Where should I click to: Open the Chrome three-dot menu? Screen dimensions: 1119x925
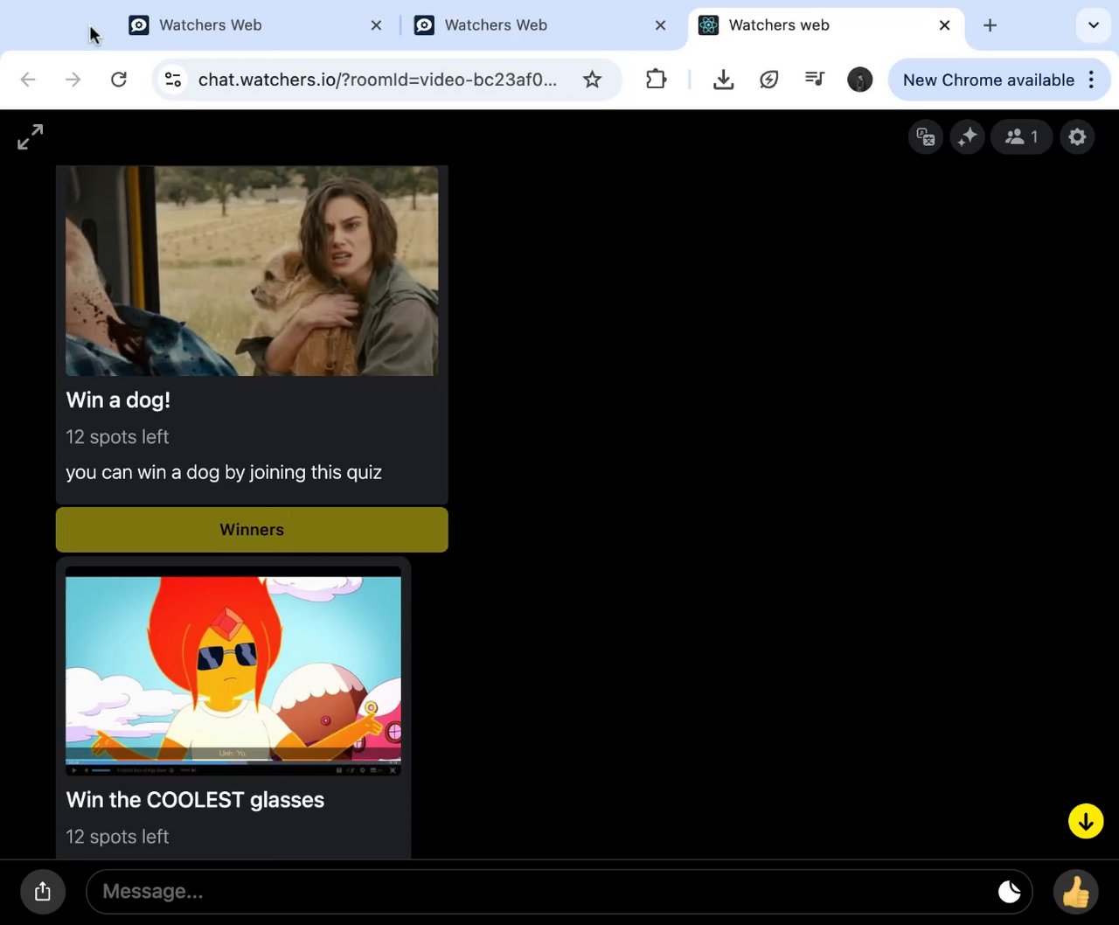coord(1091,80)
